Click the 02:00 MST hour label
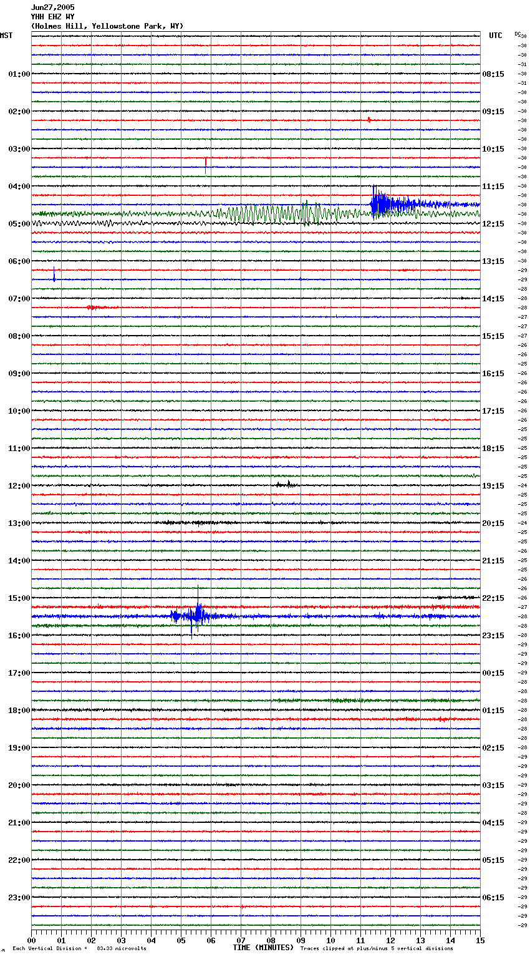 (19, 112)
